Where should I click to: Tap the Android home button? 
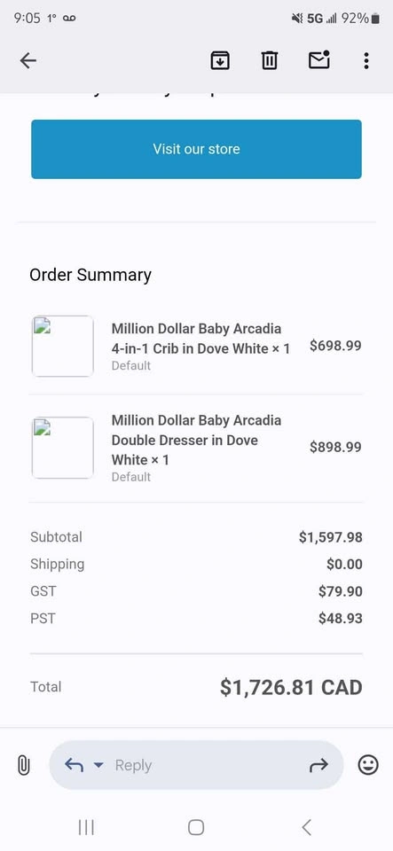point(196,828)
